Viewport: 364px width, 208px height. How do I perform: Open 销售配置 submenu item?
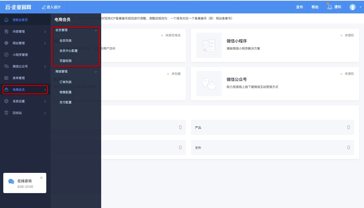coord(66,92)
